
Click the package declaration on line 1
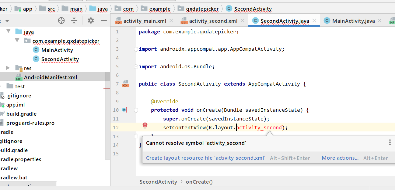tap(189, 32)
